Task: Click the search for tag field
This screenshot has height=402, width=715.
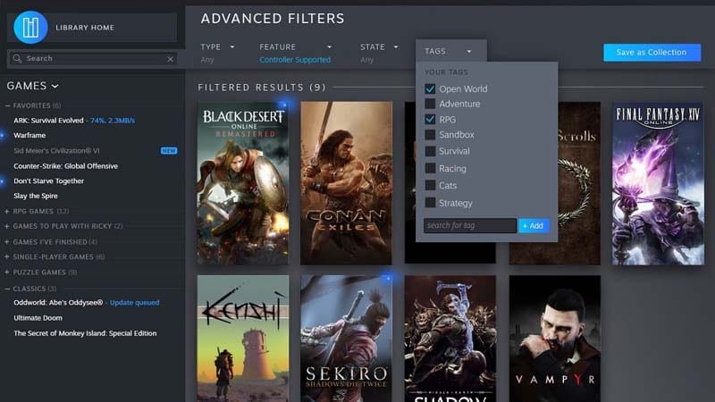Action: tap(469, 226)
